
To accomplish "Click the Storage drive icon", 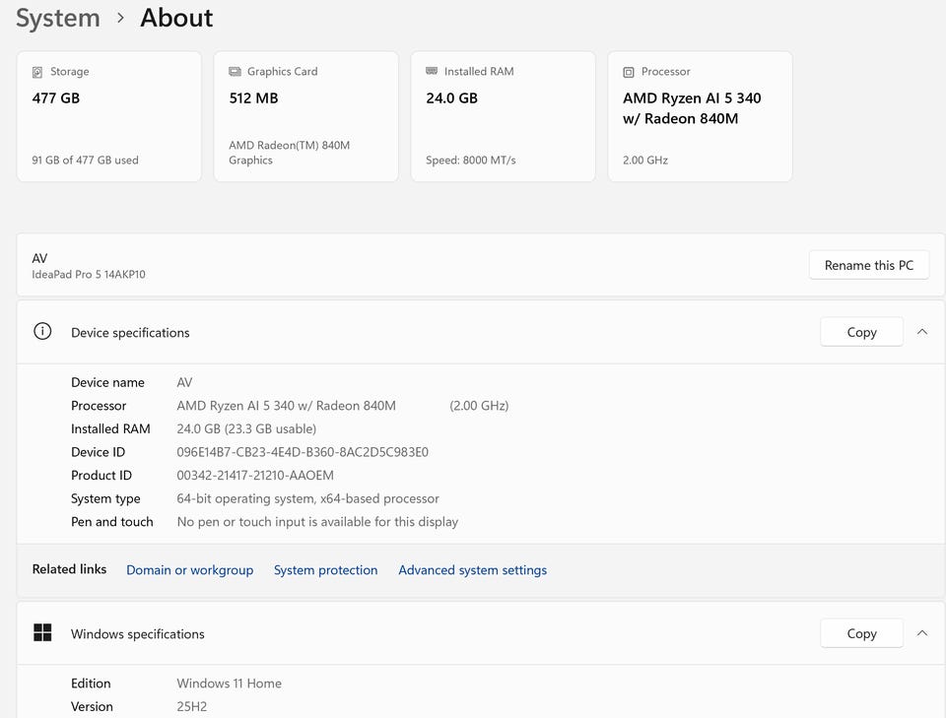I will click(x=37, y=72).
